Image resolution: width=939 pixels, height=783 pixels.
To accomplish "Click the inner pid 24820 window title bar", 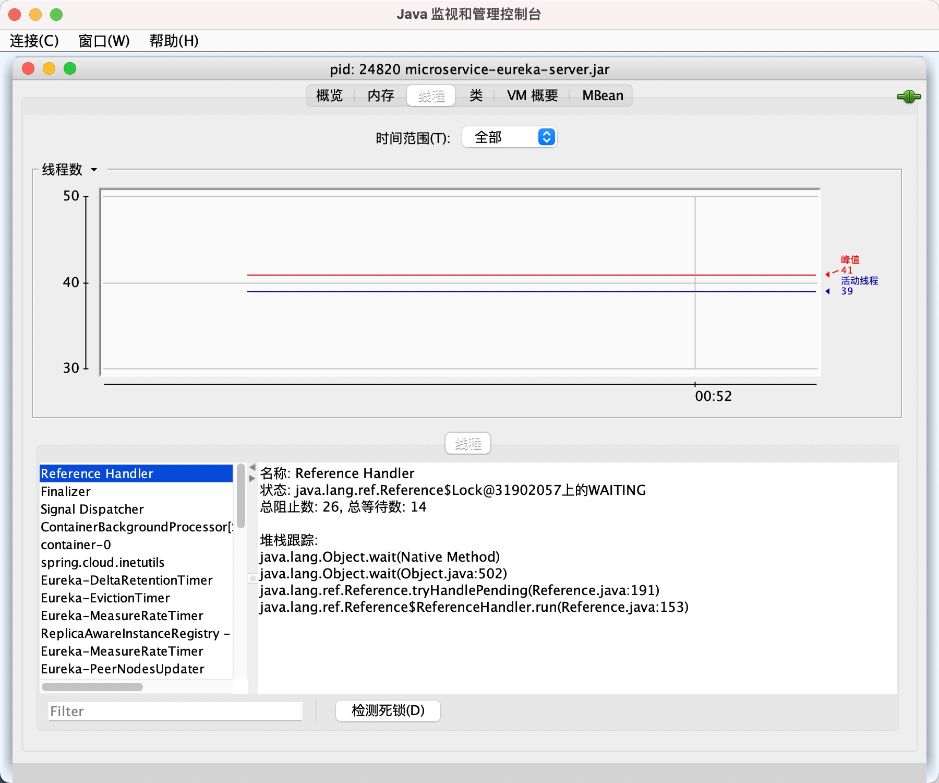I will [x=469, y=69].
